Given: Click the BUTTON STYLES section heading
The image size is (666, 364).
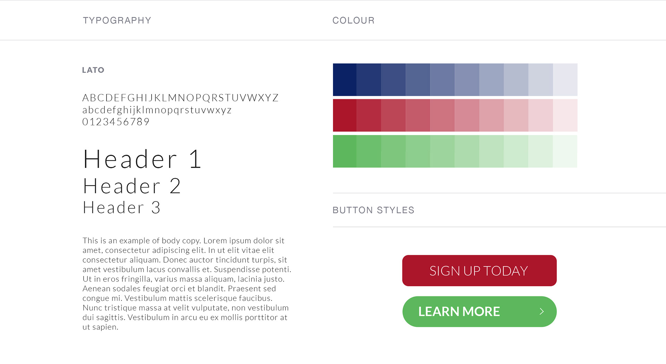Looking at the screenshot, I should 373,210.
